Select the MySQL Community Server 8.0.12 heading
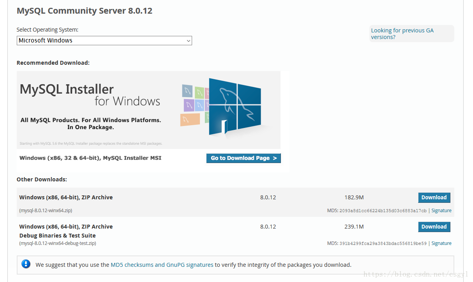 pyautogui.click(x=85, y=11)
